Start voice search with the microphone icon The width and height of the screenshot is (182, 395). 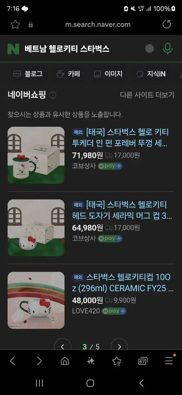tap(168, 49)
